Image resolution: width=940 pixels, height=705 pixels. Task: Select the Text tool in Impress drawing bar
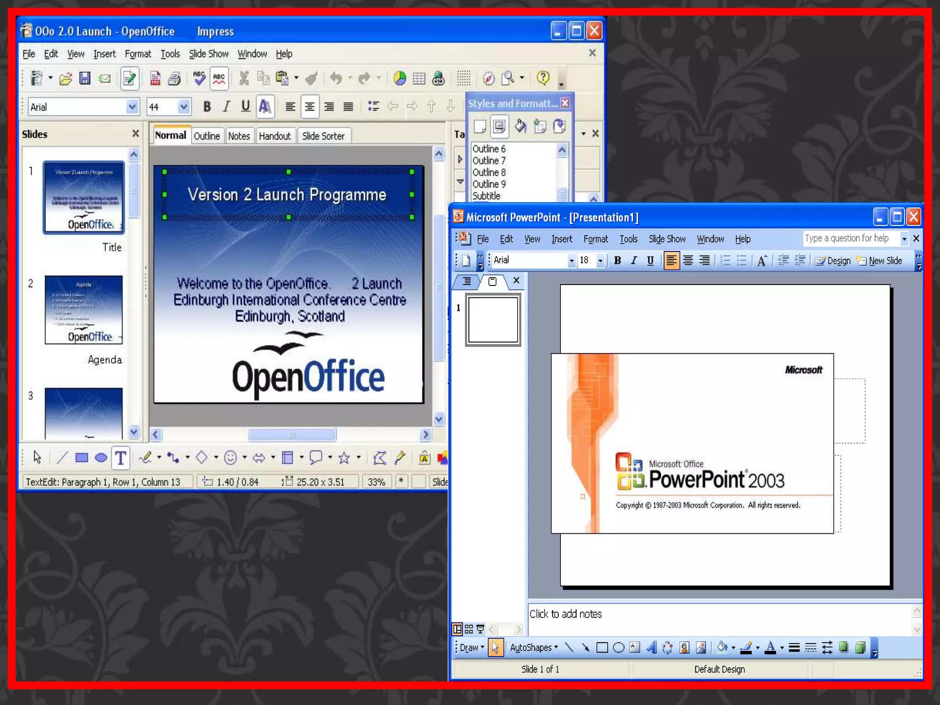[x=121, y=458]
